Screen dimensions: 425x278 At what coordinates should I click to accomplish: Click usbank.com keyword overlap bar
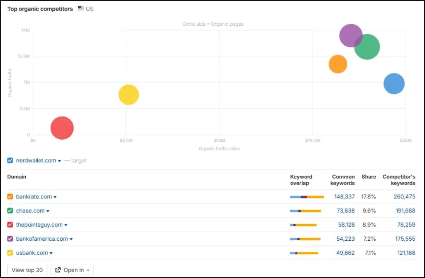pos(304,253)
